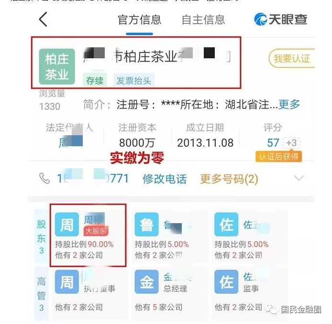Tap the 认证后获得 score badge
This screenshot has width=332, height=324.
pos(278,157)
